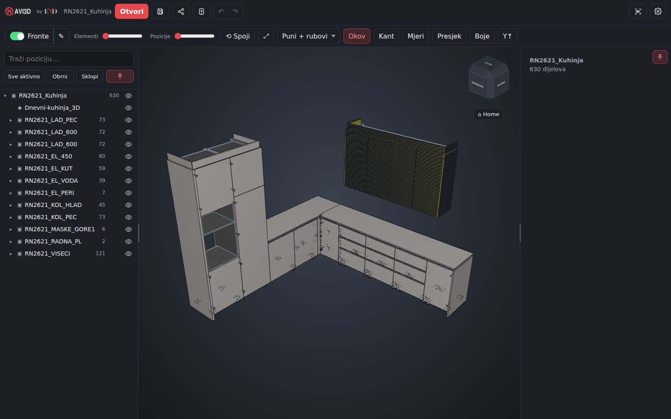The width and height of the screenshot is (671, 419).
Task: Expand the RN2621_EL_450 node
Action: (11, 156)
